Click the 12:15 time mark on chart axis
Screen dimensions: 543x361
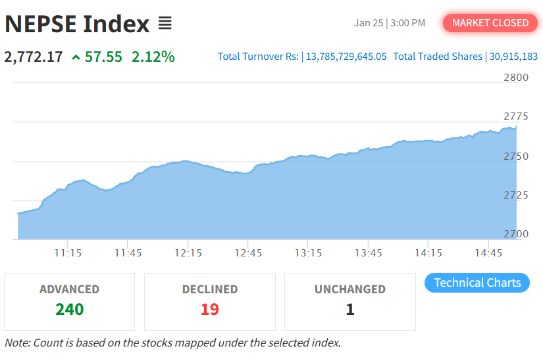coord(188,253)
